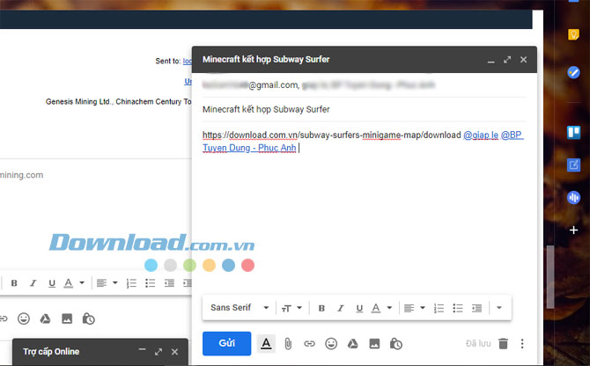Click the page vertical scrollbar thumb
This screenshot has height=366, width=590.
pyautogui.click(x=550, y=277)
